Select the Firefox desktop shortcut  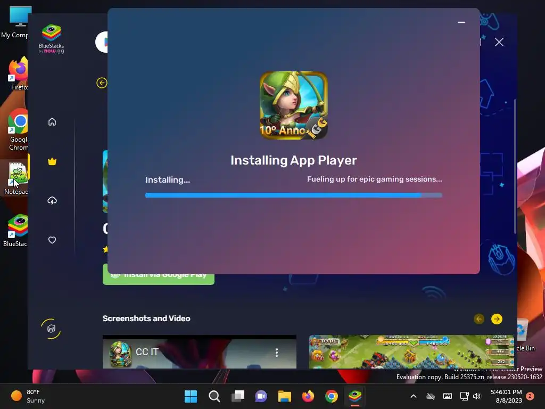15,73
